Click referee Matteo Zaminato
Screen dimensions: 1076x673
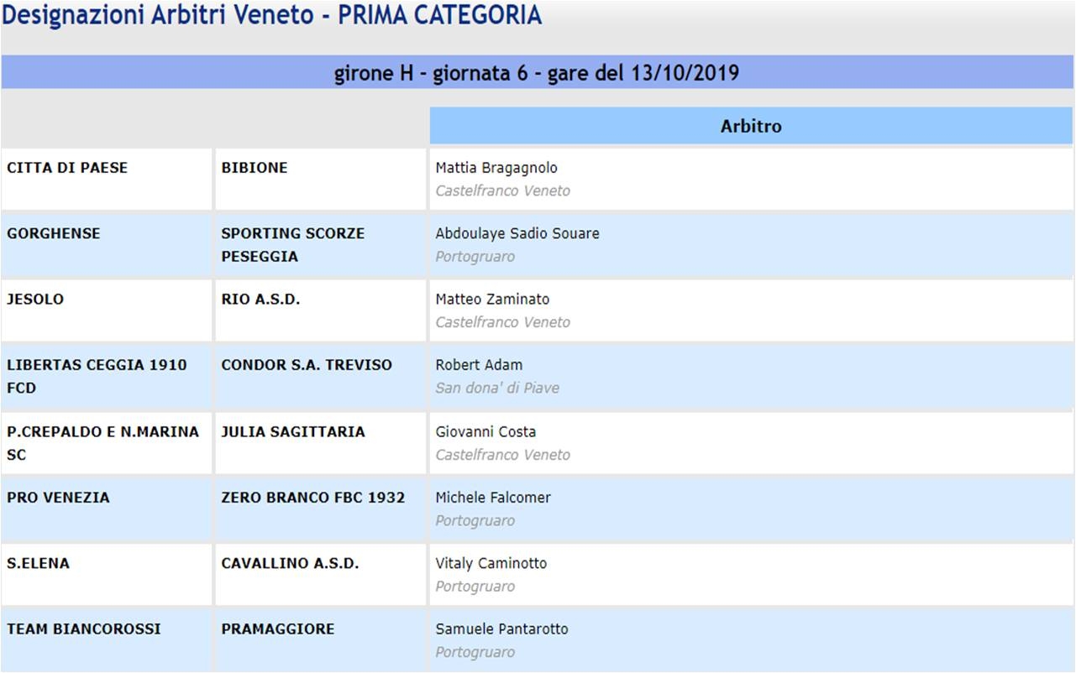point(492,300)
